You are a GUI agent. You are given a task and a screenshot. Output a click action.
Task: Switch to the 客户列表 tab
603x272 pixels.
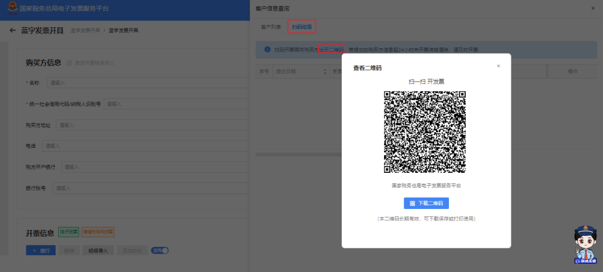(271, 27)
